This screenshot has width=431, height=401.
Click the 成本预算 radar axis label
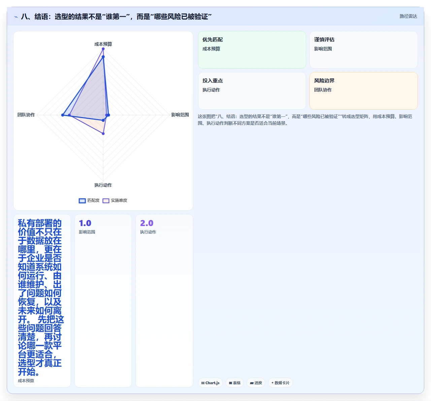[x=103, y=44]
